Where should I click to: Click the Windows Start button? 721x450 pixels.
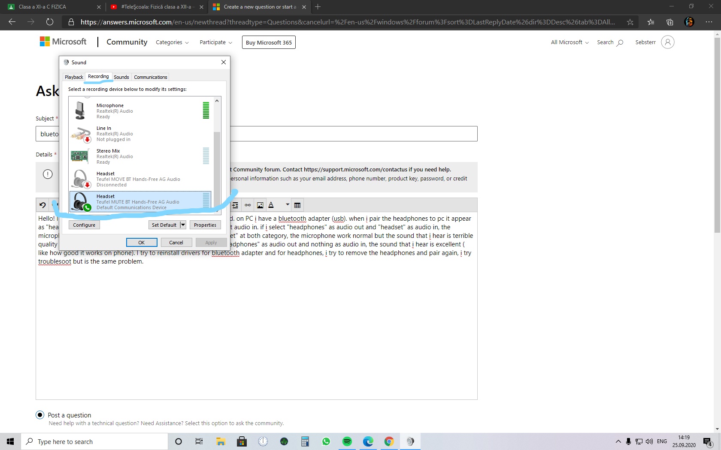(10, 441)
